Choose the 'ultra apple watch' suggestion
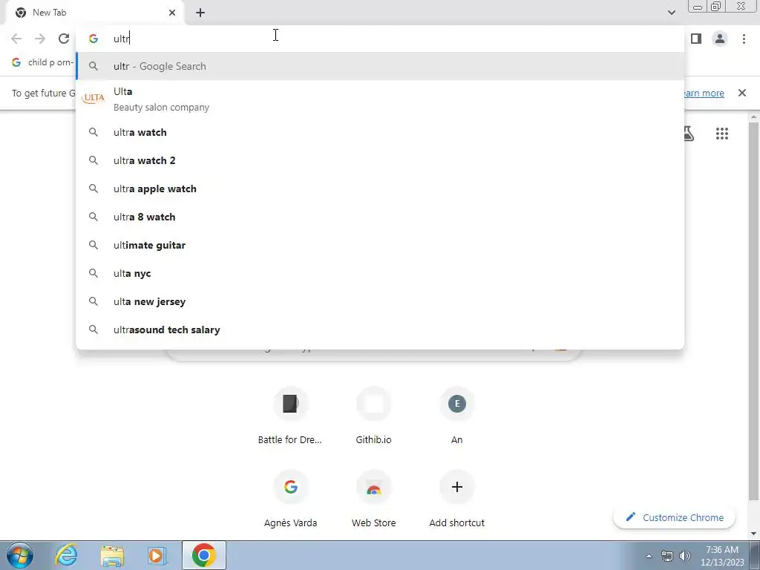Screen dimensions: 760x570 pyautogui.click(x=380, y=189)
